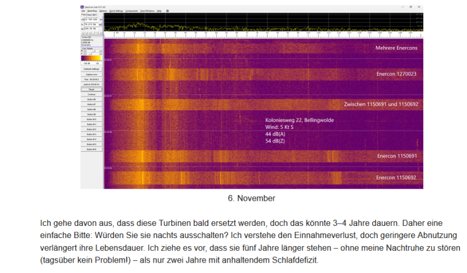Click Button #13
467x273 pixels.
pyautogui.click(x=92, y=134)
